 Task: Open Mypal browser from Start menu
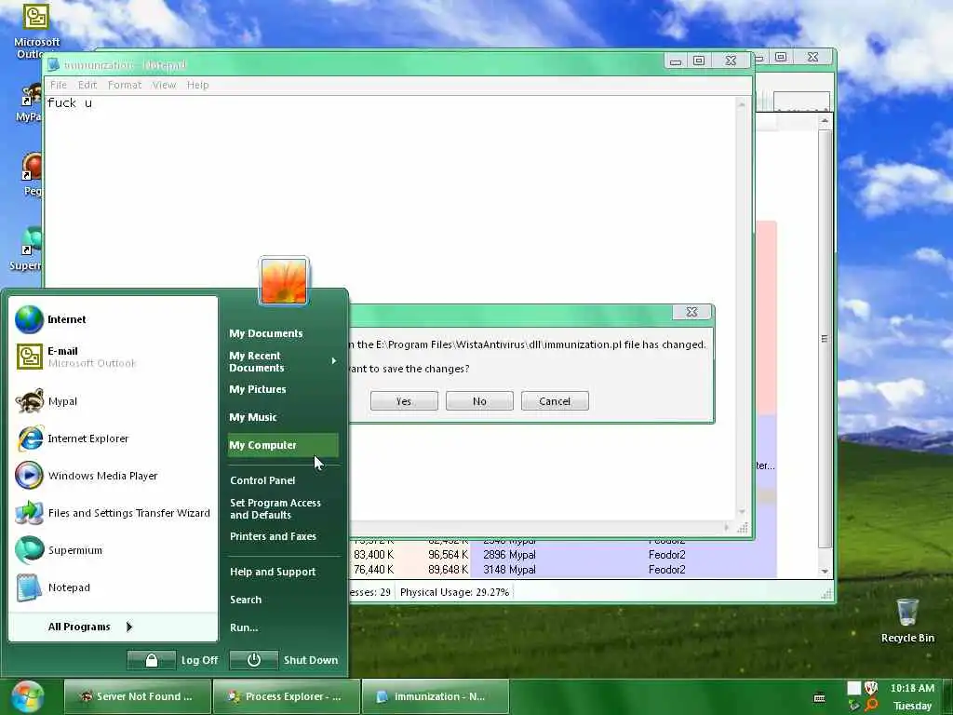pyautogui.click(x=47, y=401)
